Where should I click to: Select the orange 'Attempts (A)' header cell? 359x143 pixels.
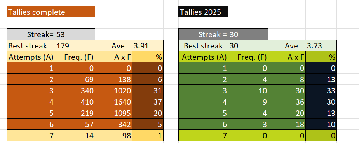(31, 57)
